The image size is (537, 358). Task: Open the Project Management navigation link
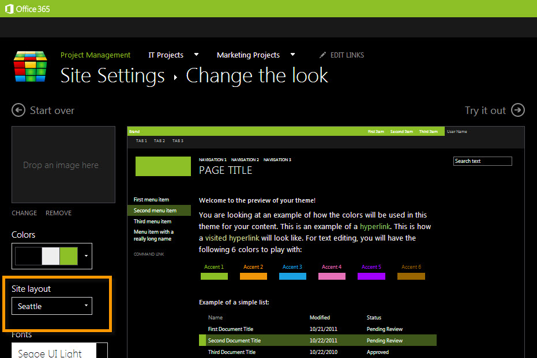(95, 55)
